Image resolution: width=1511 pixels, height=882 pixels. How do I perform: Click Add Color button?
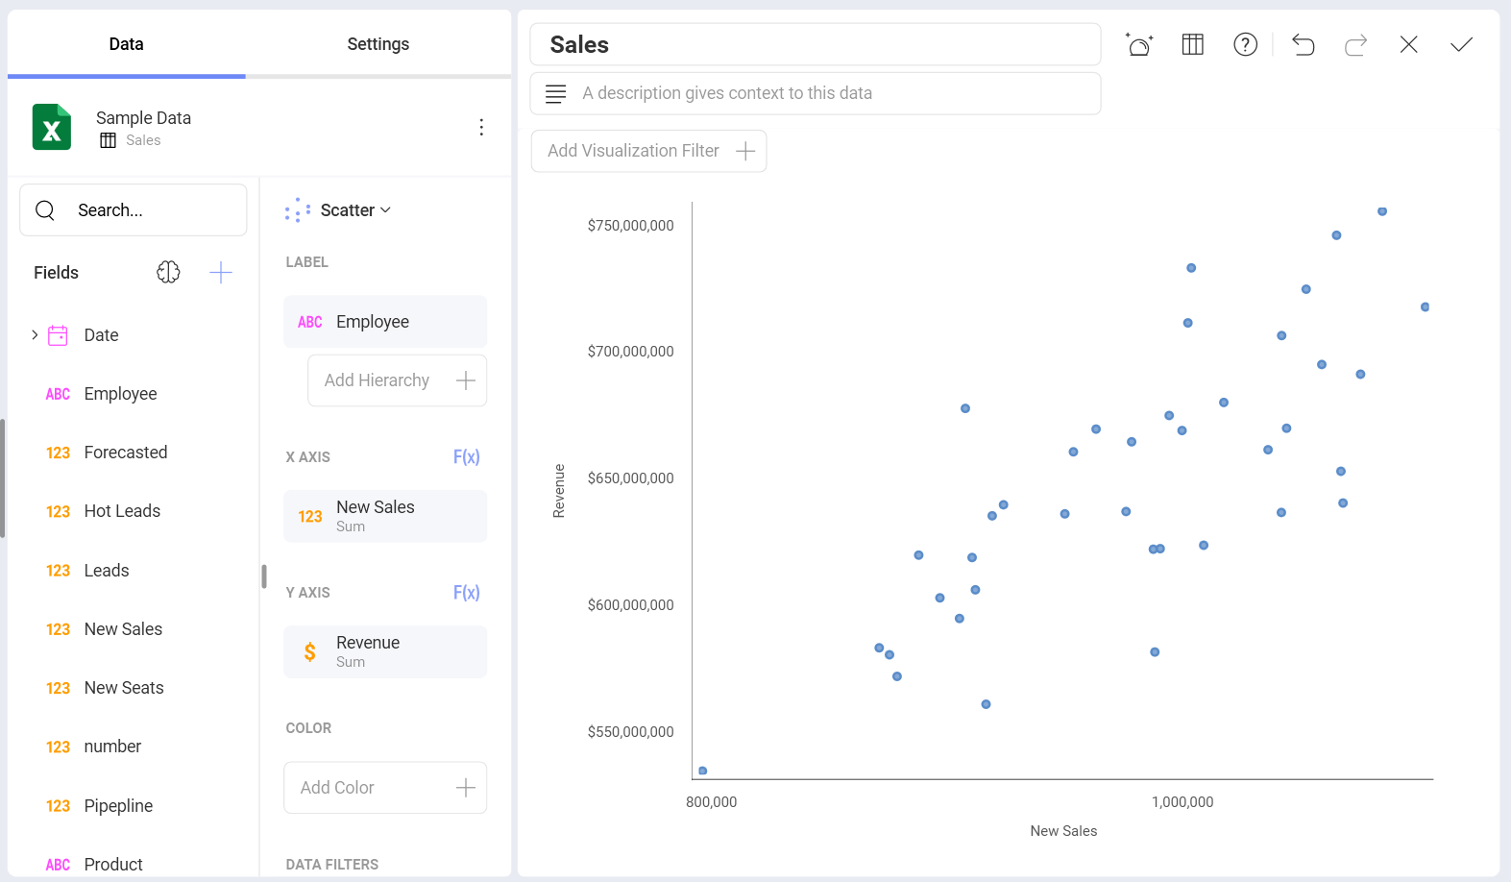[x=385, y=788]
